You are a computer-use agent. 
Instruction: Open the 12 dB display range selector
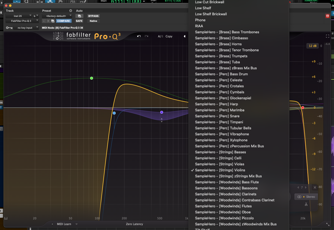313,46
